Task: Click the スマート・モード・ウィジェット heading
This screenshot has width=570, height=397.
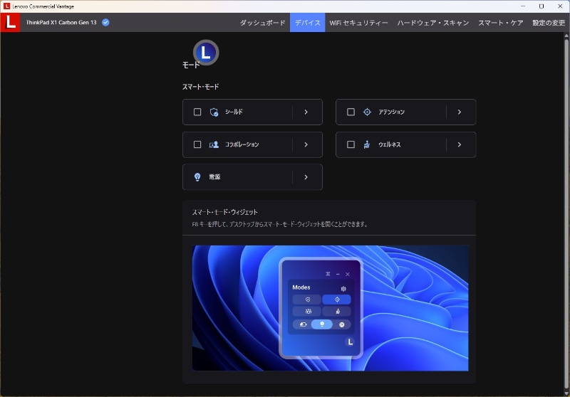Action: click(x=224, y=212)
